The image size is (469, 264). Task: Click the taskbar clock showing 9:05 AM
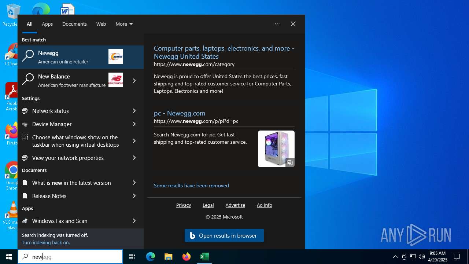click(438, 257)
